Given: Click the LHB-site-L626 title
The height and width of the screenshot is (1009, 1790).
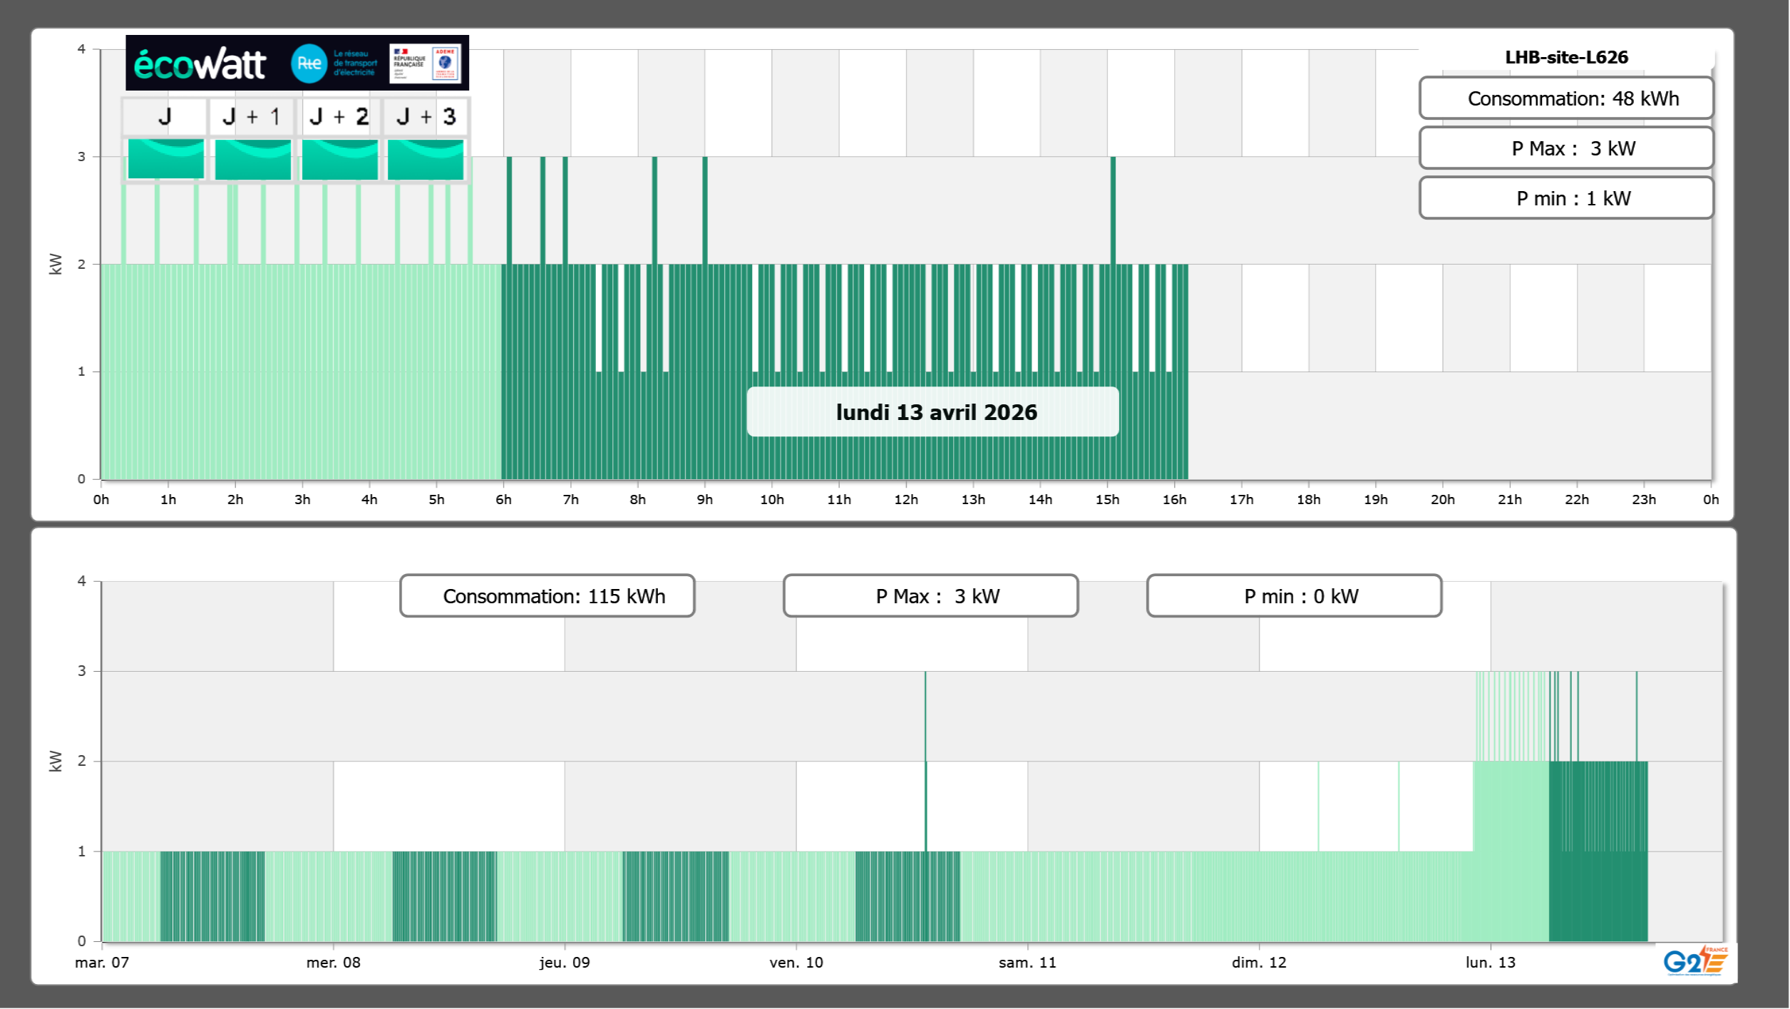Looking at the screenshot, I should tap(1565, 57).
